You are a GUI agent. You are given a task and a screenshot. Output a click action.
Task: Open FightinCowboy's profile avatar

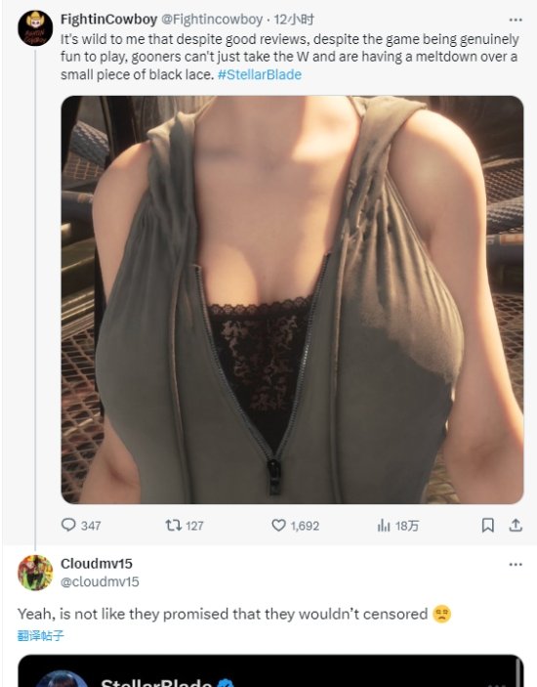35,28
